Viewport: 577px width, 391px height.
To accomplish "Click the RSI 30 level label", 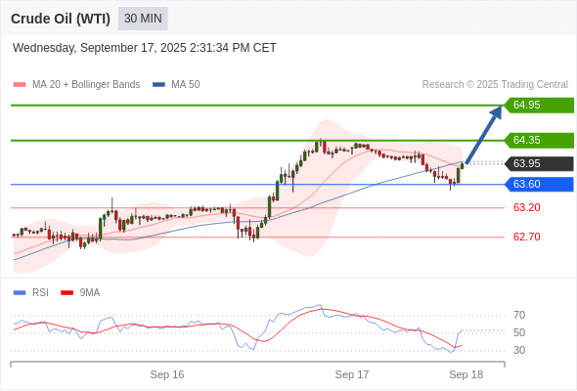I will [519, 350].
